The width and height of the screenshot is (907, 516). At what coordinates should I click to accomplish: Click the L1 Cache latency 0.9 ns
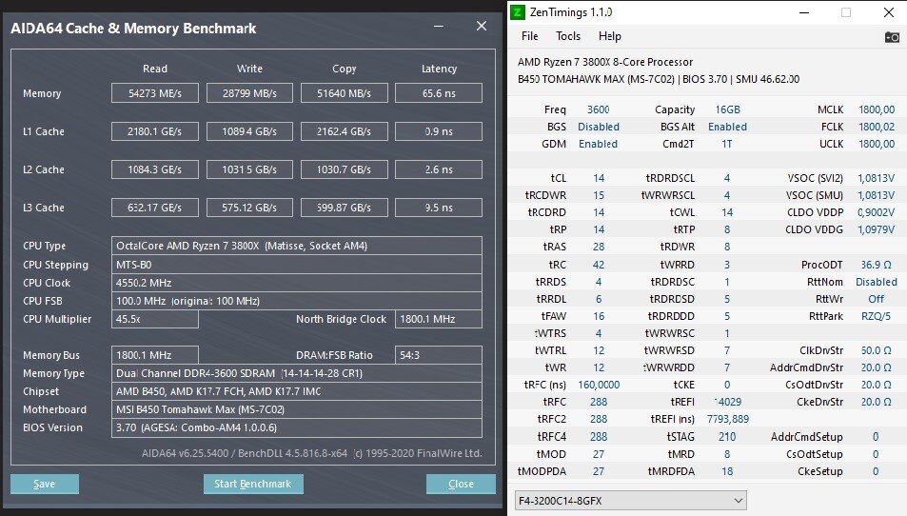(439, 131)
